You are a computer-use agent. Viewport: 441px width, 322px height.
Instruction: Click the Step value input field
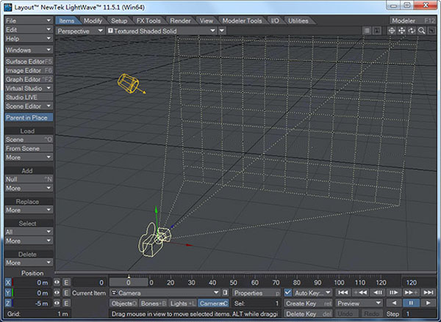pos(420,314)
